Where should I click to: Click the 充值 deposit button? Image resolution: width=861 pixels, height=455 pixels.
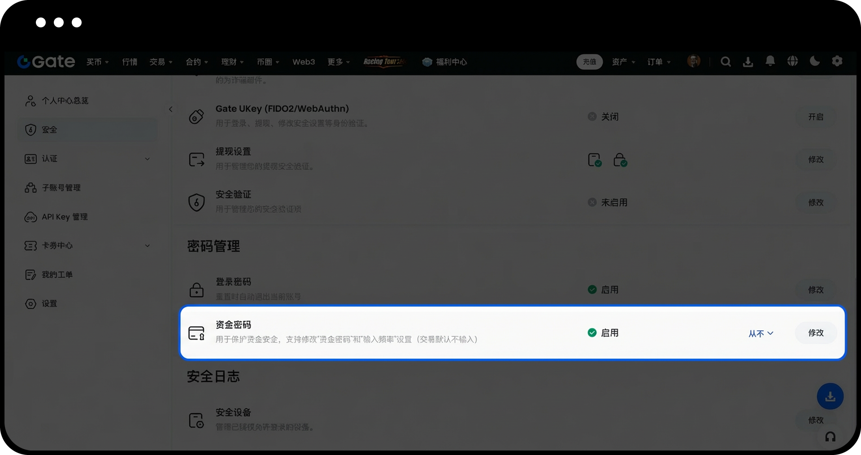pos(589,62)
